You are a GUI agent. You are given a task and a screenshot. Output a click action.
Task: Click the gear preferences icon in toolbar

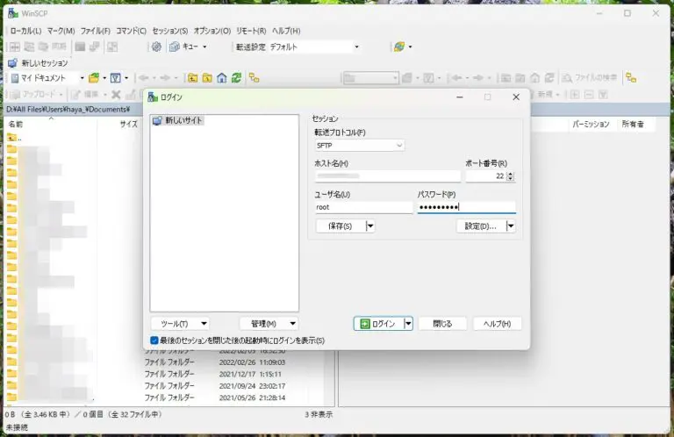[156, 47]
